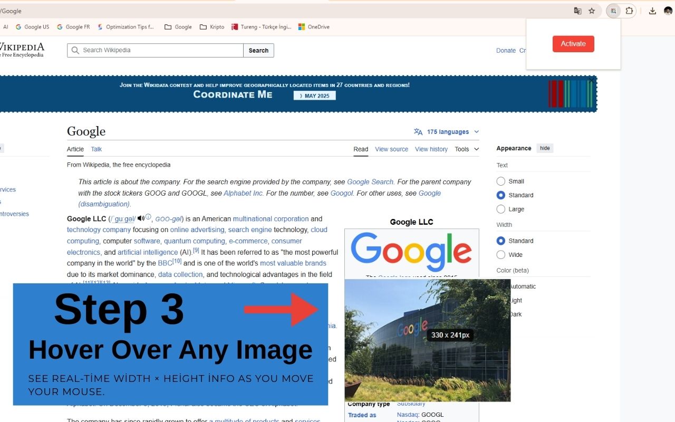Hide the Appearance panel
675x422 pixels.
pos(545,148)
